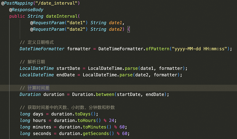Click the number 24 in hours line

113,121
